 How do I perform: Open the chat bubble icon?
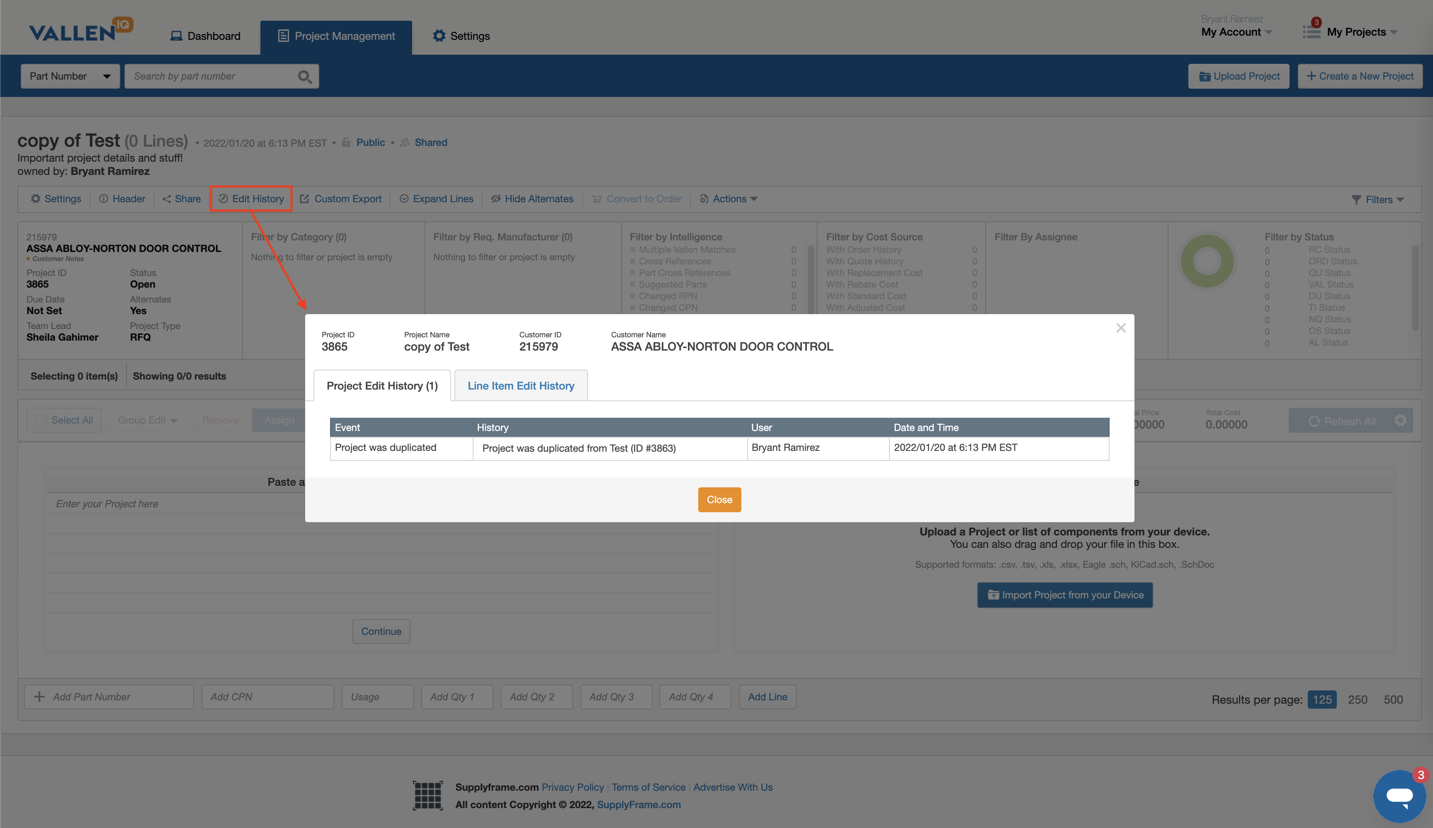click(x=1399, y=796)
